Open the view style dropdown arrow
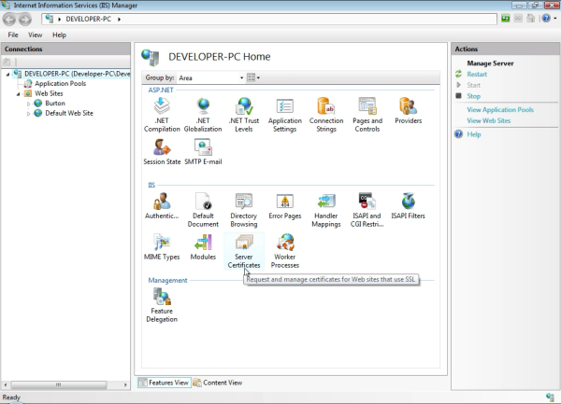 point(258,77)
